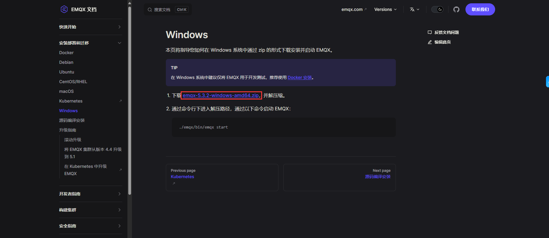Click the Docker 安装 link in tip
The height and width of the screenshot is (238, 549).
(300, 77)
